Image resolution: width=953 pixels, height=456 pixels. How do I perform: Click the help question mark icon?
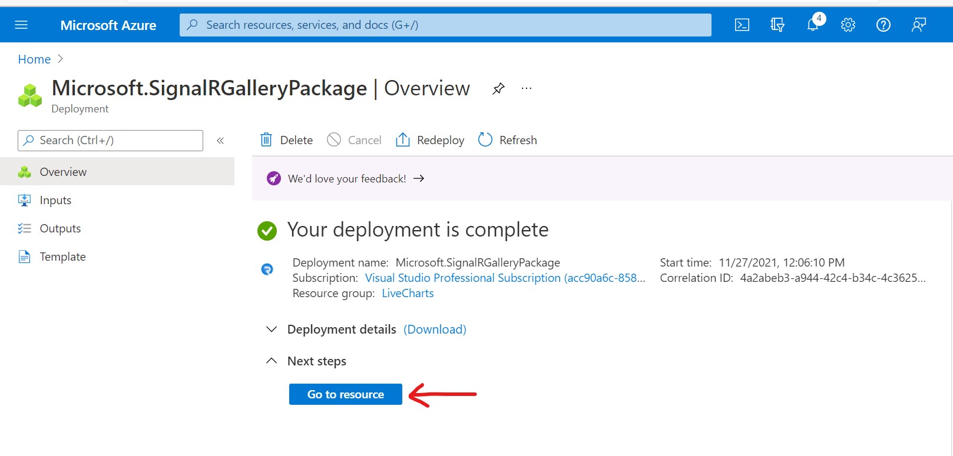tap(883, 25)
